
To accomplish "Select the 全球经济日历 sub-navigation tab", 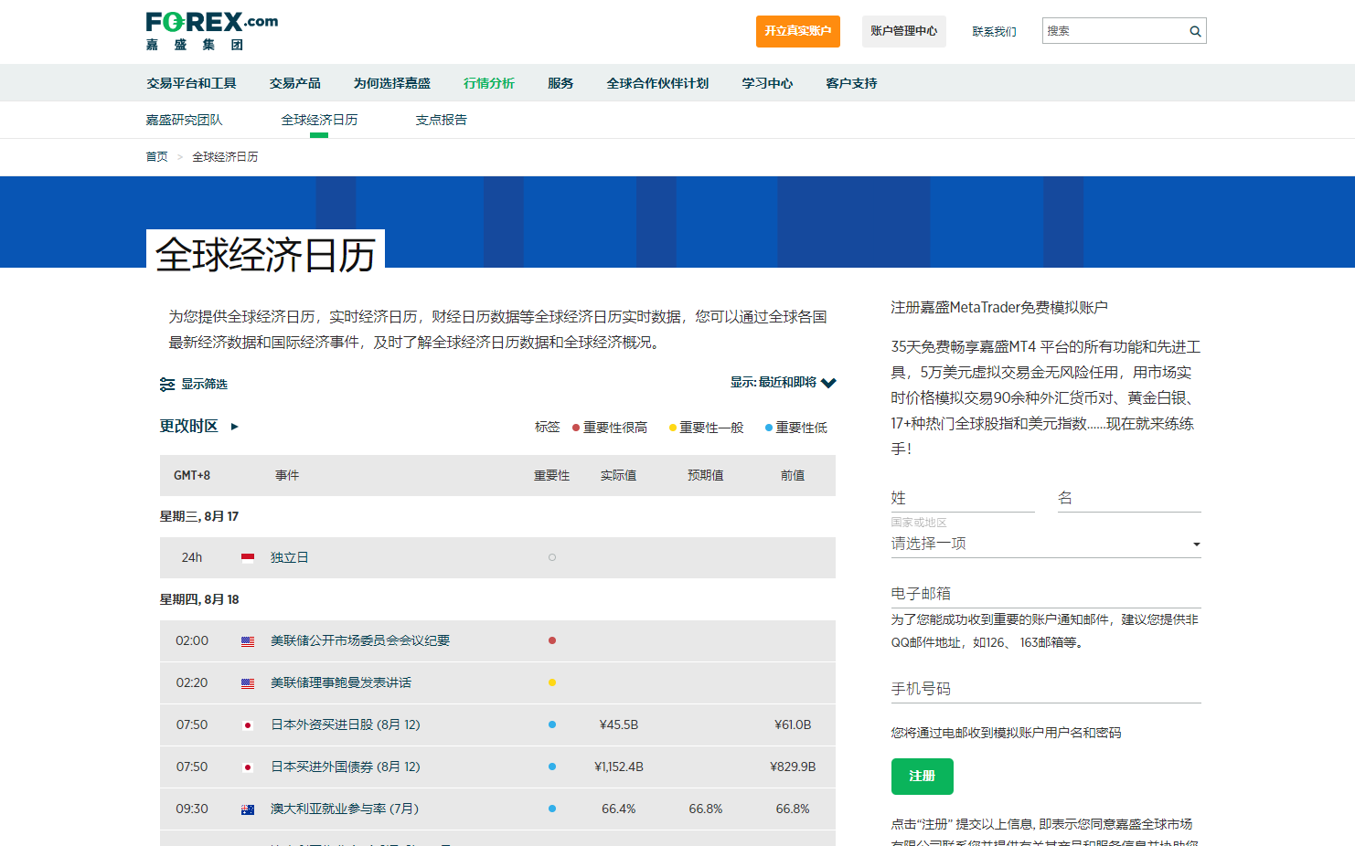I will 319,120.
